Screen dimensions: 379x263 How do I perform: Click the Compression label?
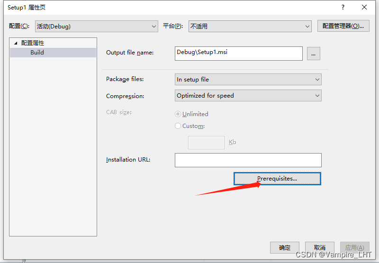click(125, 96)
